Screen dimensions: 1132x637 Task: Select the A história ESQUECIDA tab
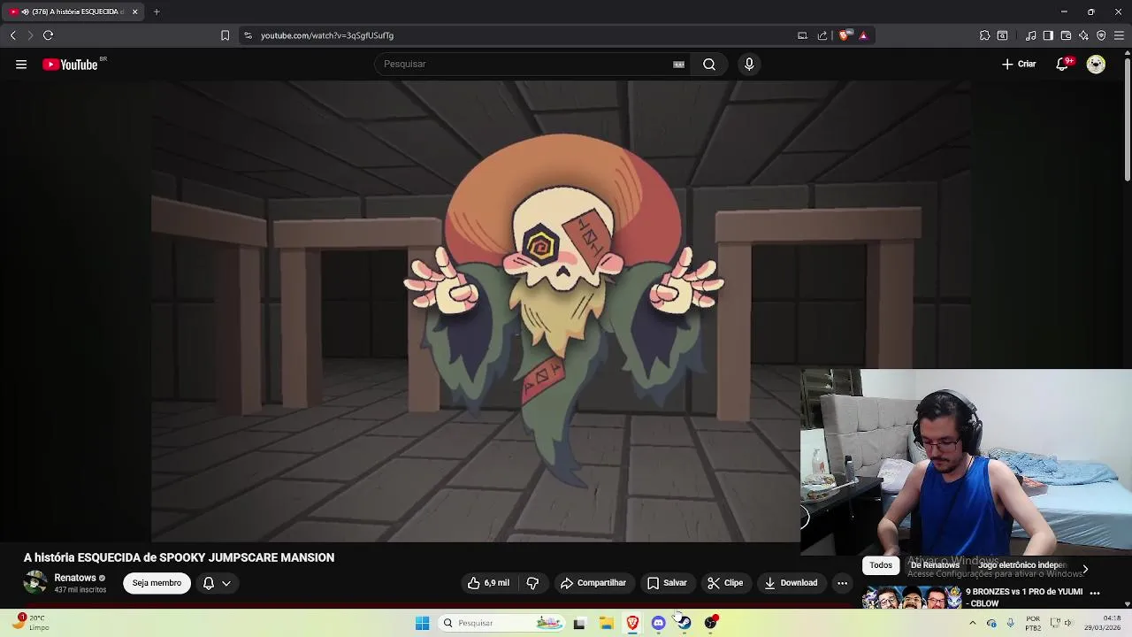pyautogui.click(x=73, y=12)
